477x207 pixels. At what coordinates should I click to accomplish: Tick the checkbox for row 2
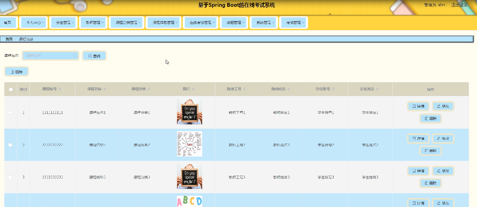pyautogui.click(x=10, y=145)
